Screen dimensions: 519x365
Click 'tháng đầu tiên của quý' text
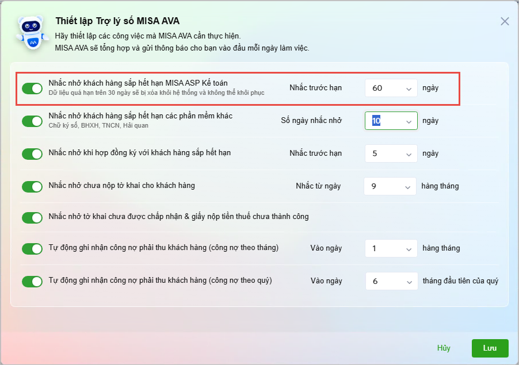click(460, 281)
